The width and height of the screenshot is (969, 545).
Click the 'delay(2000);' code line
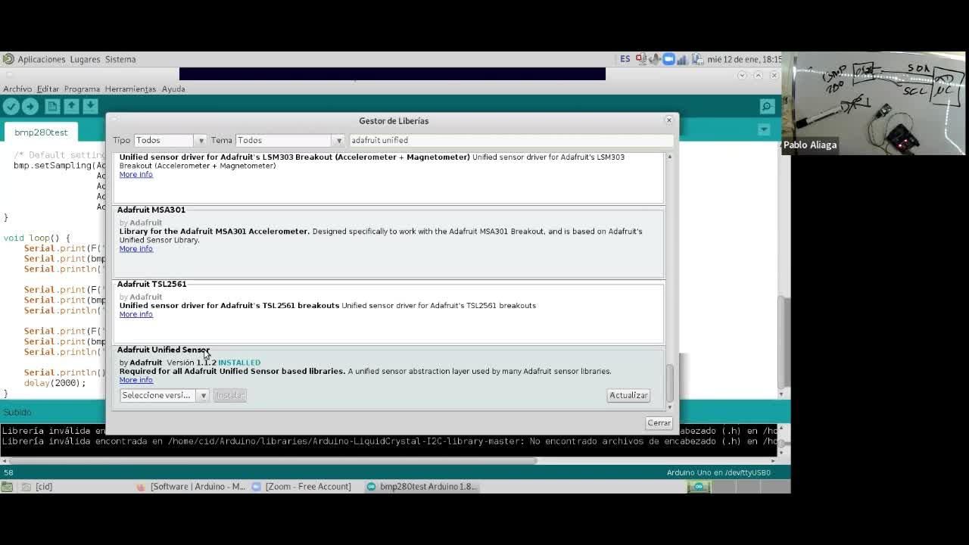point(55,383)
